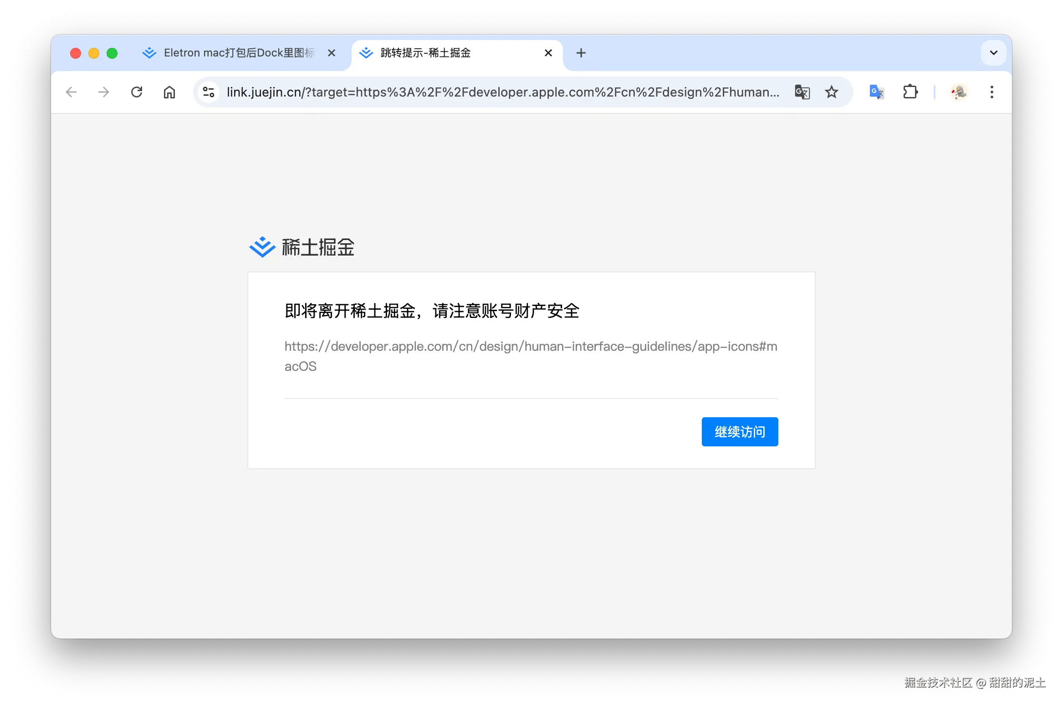Open the browser home page
1063x706 pixels.
point(169,92)
